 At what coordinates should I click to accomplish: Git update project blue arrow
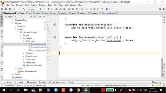tap(87, 9)
